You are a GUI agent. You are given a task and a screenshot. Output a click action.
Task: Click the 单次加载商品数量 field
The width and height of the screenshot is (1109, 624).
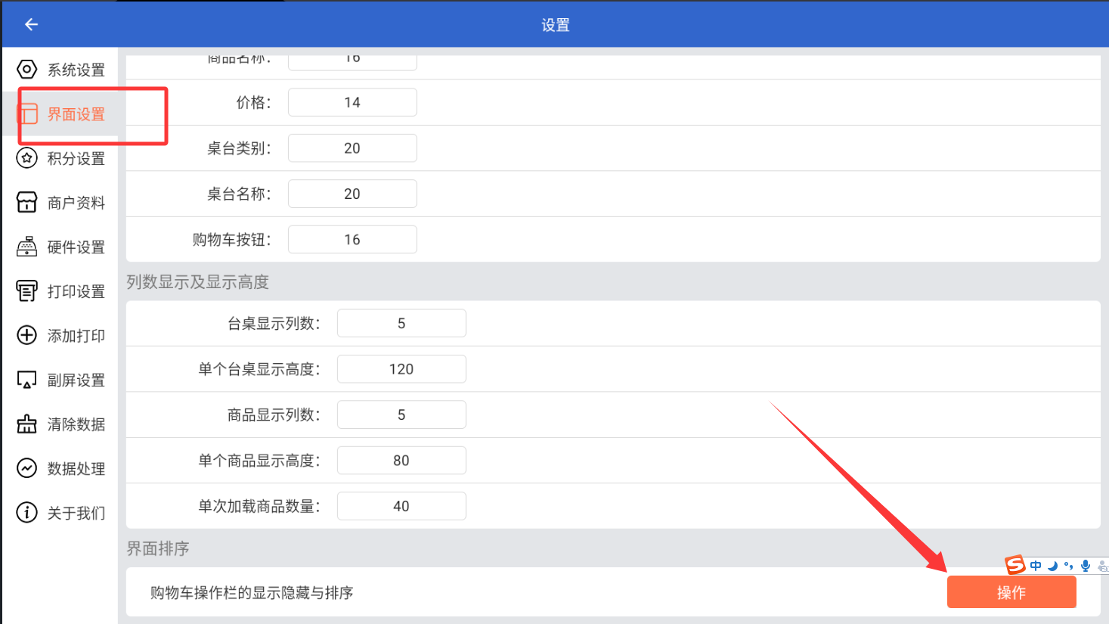tap(401, 506)
